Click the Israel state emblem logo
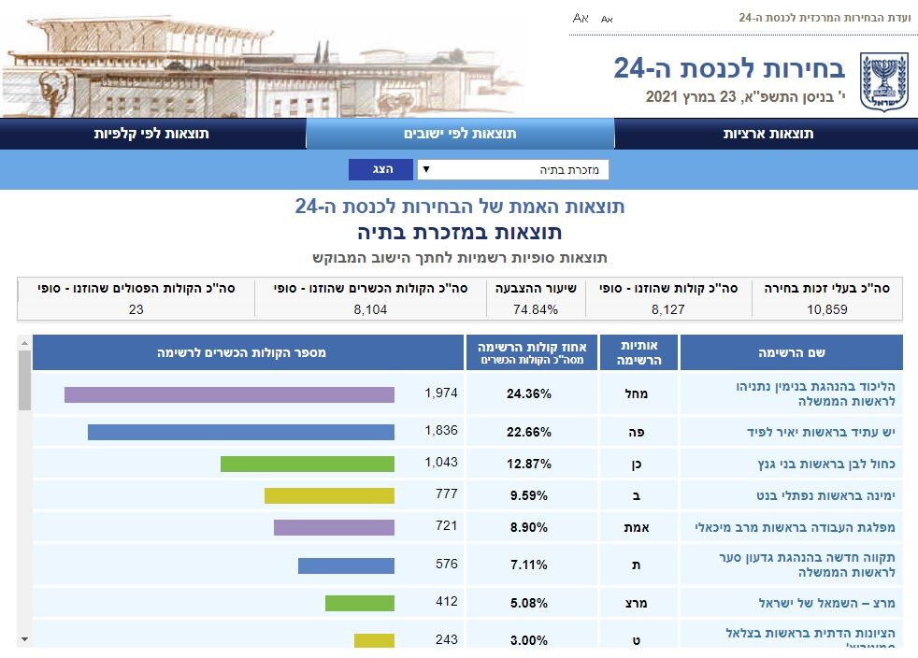 pyautogui.click(x=878, y=79)
